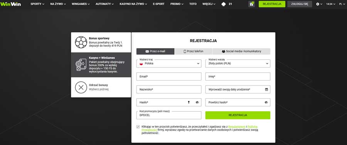Submit the green REJESTRACJA form button
347x145 pixels.
pos(238,115)
